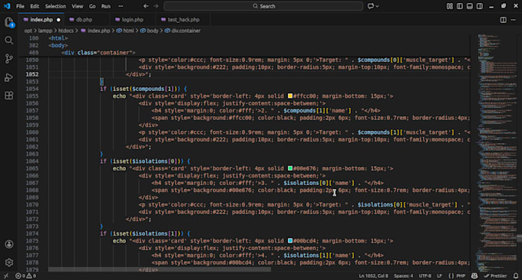Switch to the db.php tab

point(84,20)
